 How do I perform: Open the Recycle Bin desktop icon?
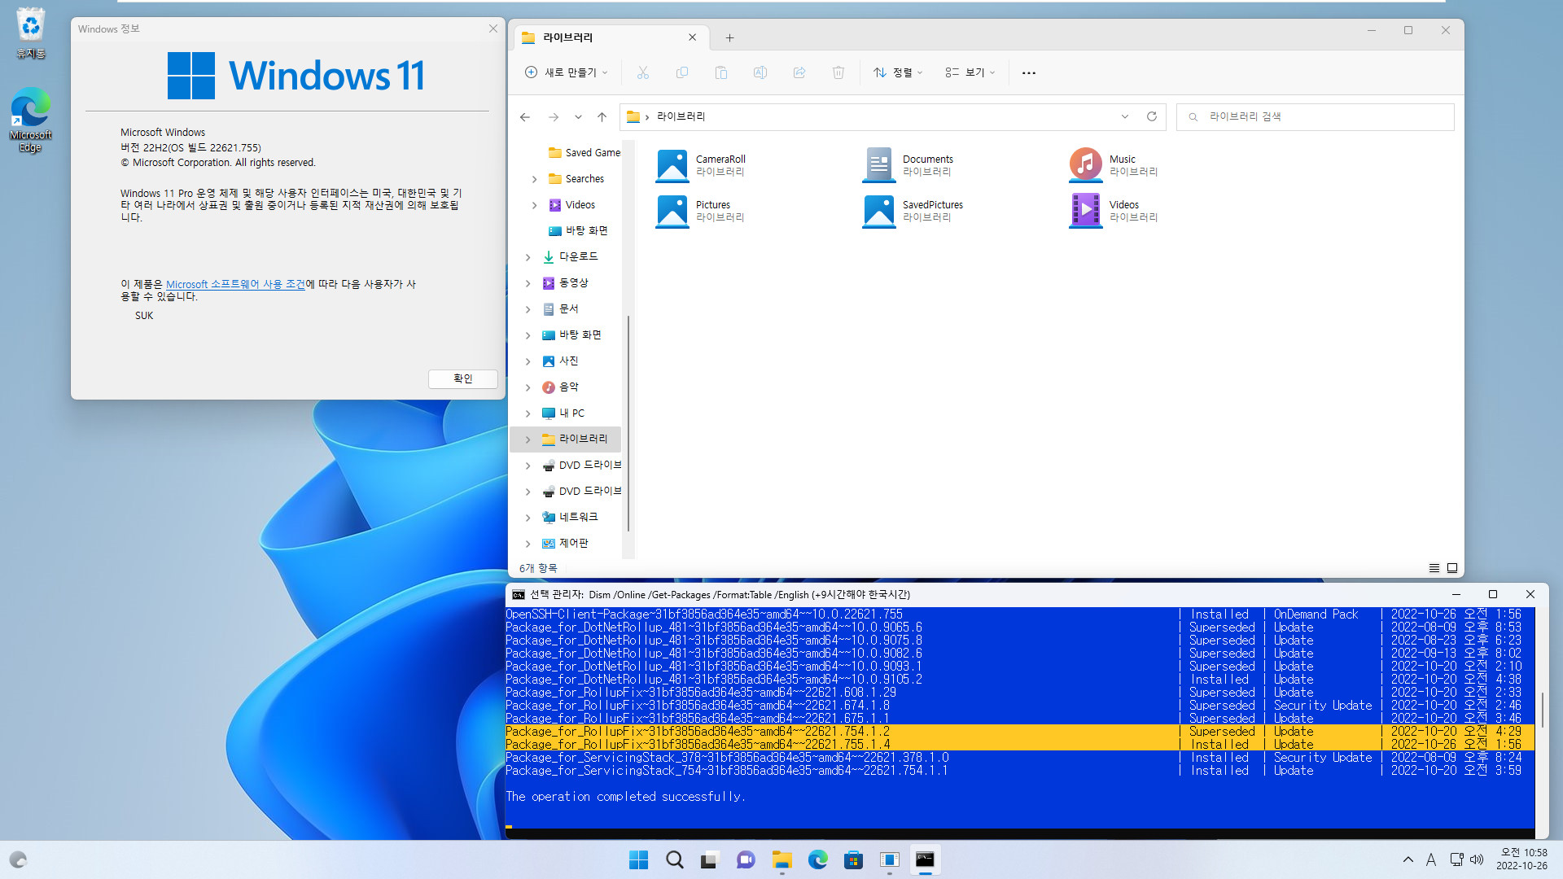(x=31, y=33)
